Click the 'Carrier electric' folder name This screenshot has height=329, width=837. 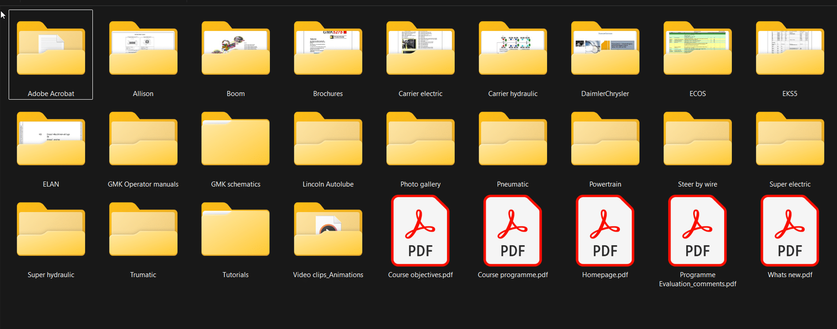click(421, 94)
